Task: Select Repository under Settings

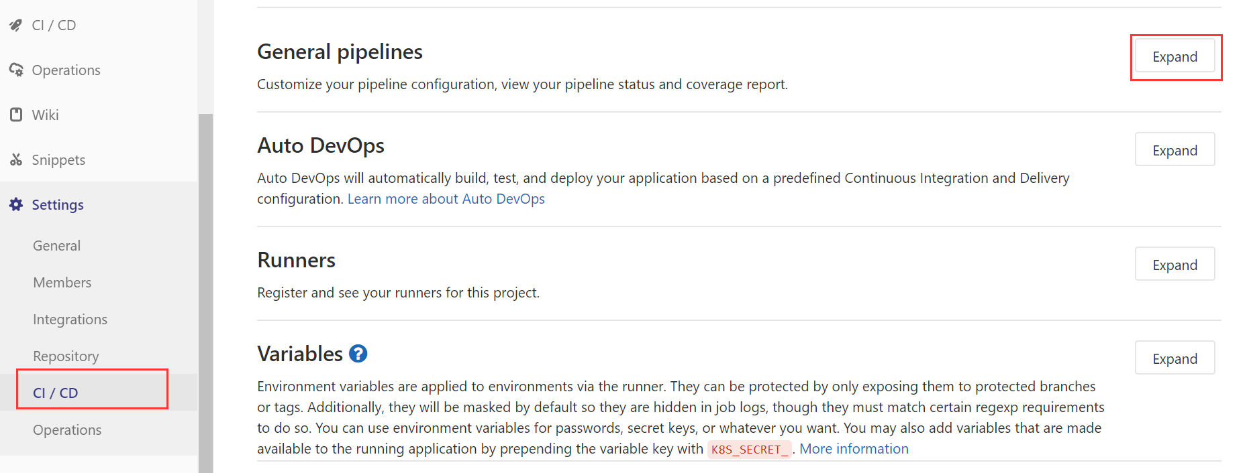Action: 66,356
